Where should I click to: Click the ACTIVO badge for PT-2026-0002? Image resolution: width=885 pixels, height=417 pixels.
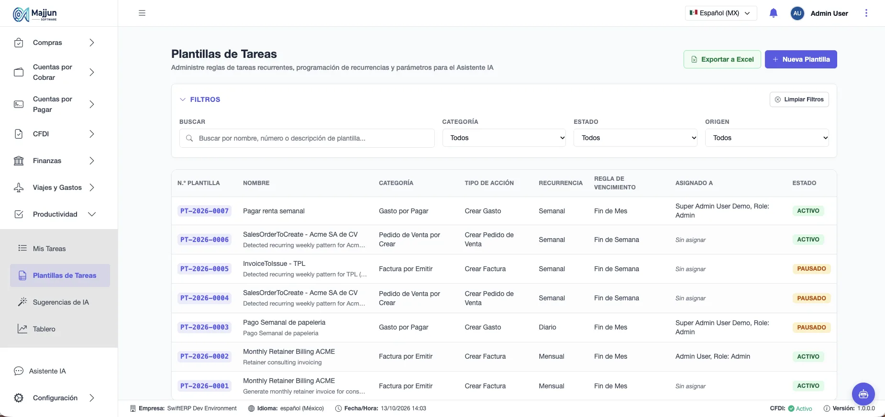click(808, 357)
